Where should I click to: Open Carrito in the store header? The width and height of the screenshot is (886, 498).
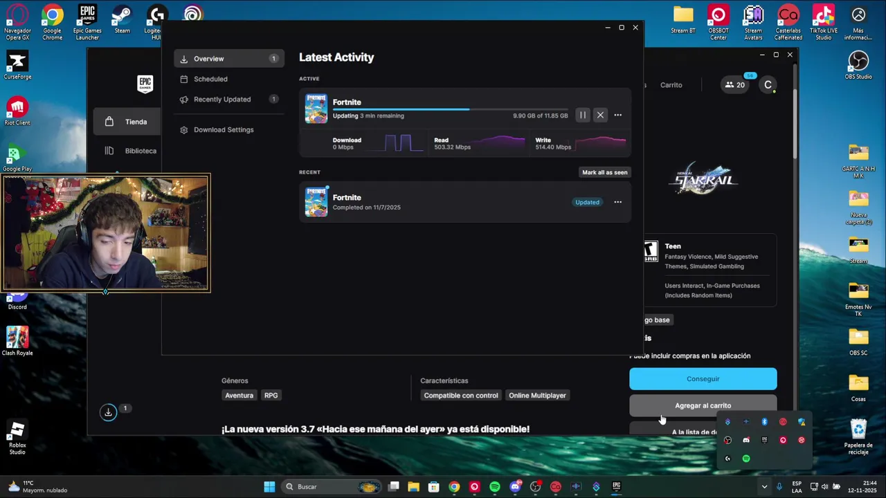(x=671, y=85)
